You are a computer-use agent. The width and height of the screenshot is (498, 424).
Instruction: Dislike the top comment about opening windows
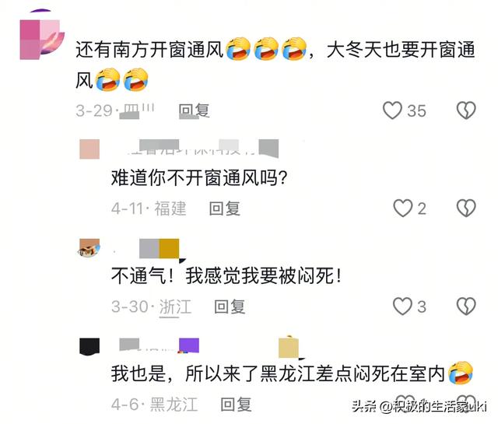click(x=466, y=110)
